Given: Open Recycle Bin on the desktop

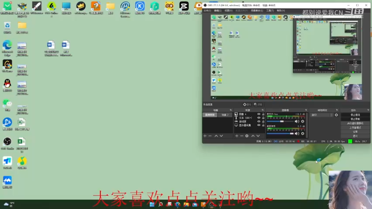Looking at the screenshot, I should tap(7, 27).
